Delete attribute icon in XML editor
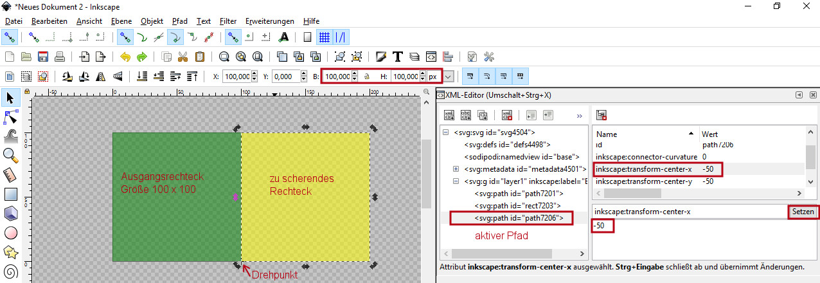 (x=602, y=115)
